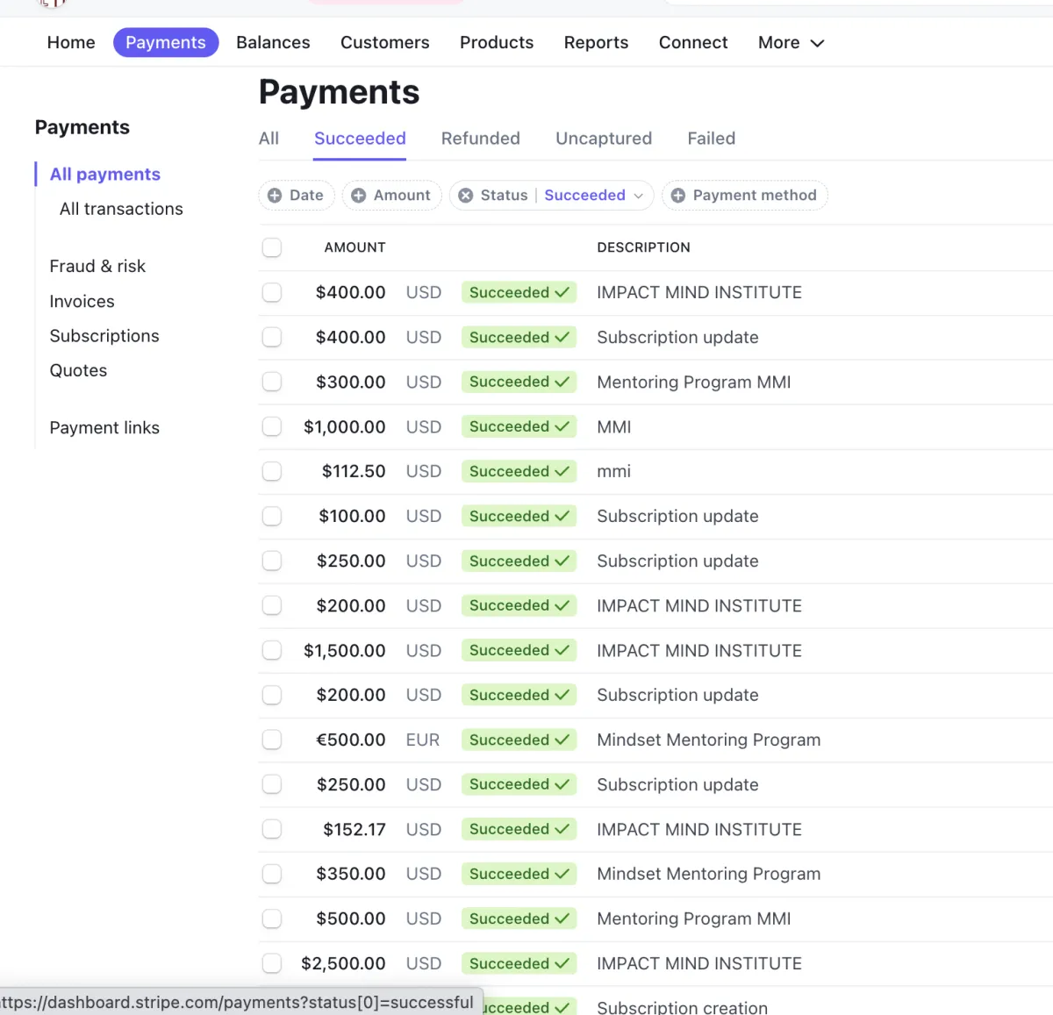Switch to the Refunded tab

point(481,139)
